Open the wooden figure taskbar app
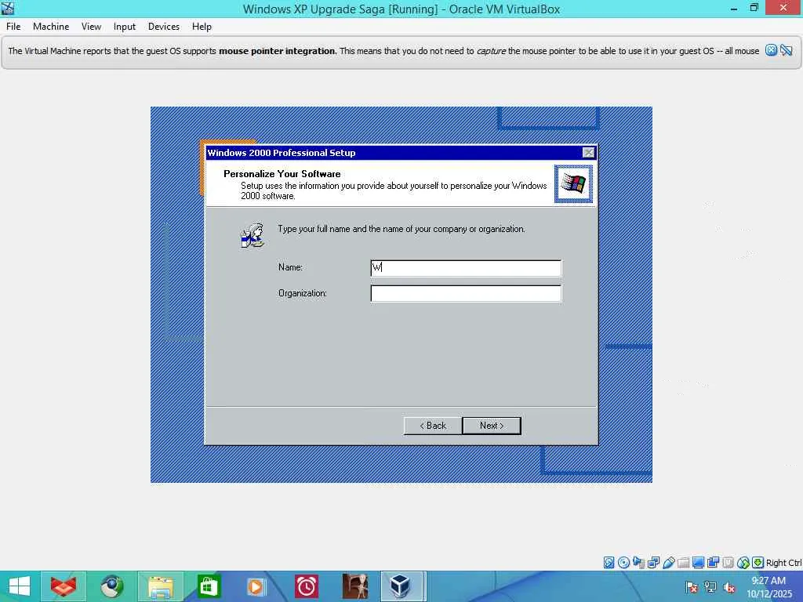The height and width of the screenshot is (602, 803). pyautogui.click(x=355, y=586)
